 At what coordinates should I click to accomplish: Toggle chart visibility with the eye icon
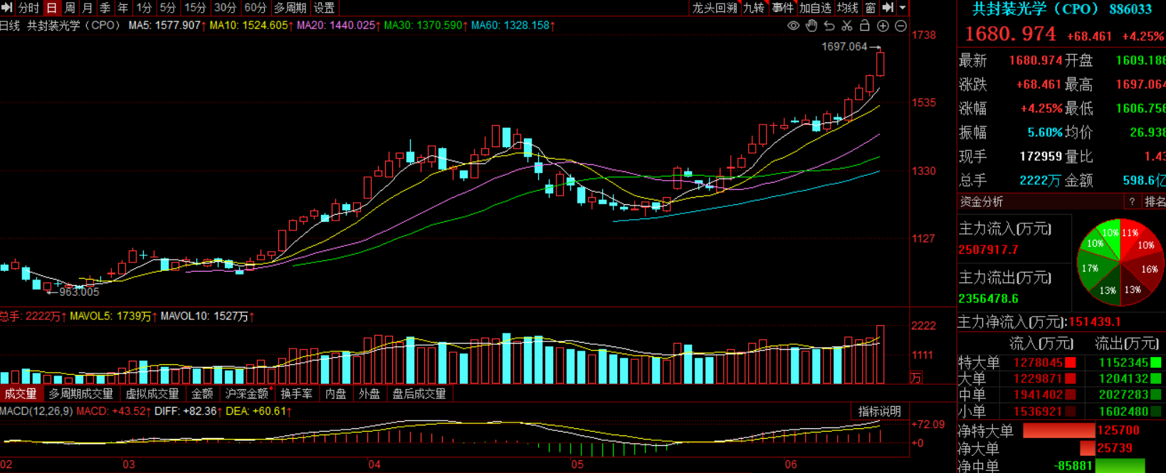[x=794, y=26]
